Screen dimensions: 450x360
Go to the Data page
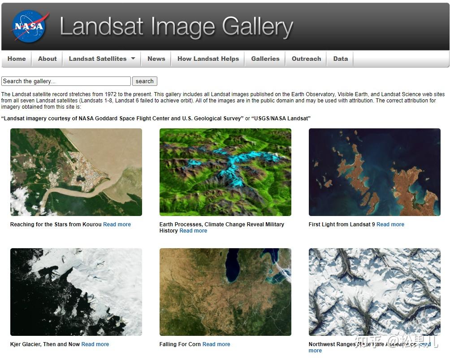pyautogui.click(x=340, y=59)
